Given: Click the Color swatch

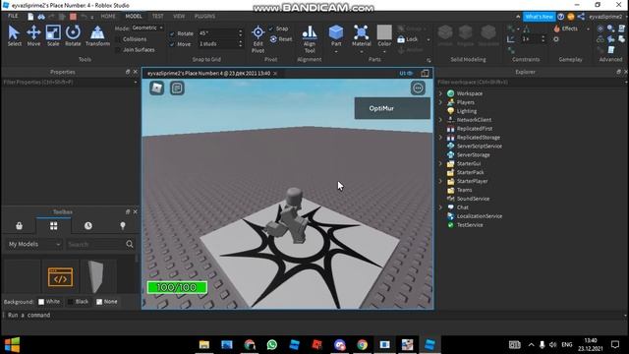Looking at the screenshot, I should point(384,32).
